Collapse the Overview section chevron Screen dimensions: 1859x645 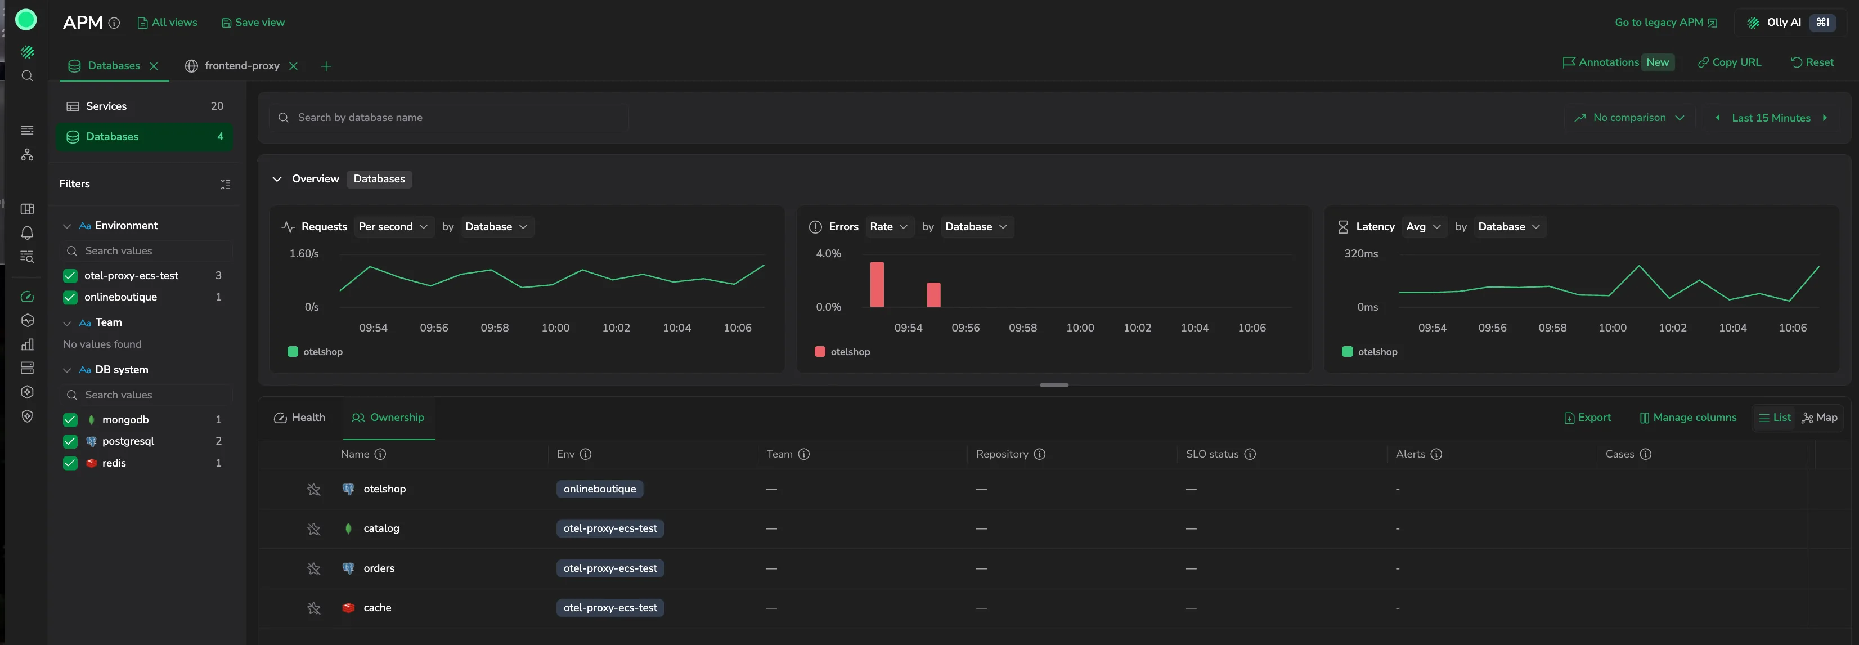(277, 179)
